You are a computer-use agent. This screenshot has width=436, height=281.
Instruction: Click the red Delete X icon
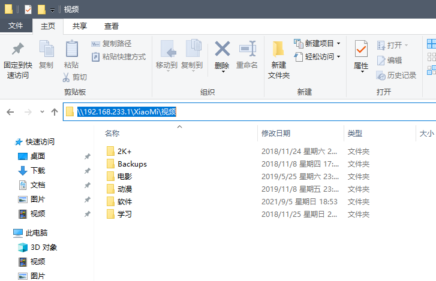222,49
